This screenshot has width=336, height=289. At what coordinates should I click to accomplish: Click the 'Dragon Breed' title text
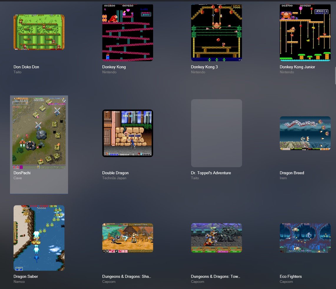point(292,173)
